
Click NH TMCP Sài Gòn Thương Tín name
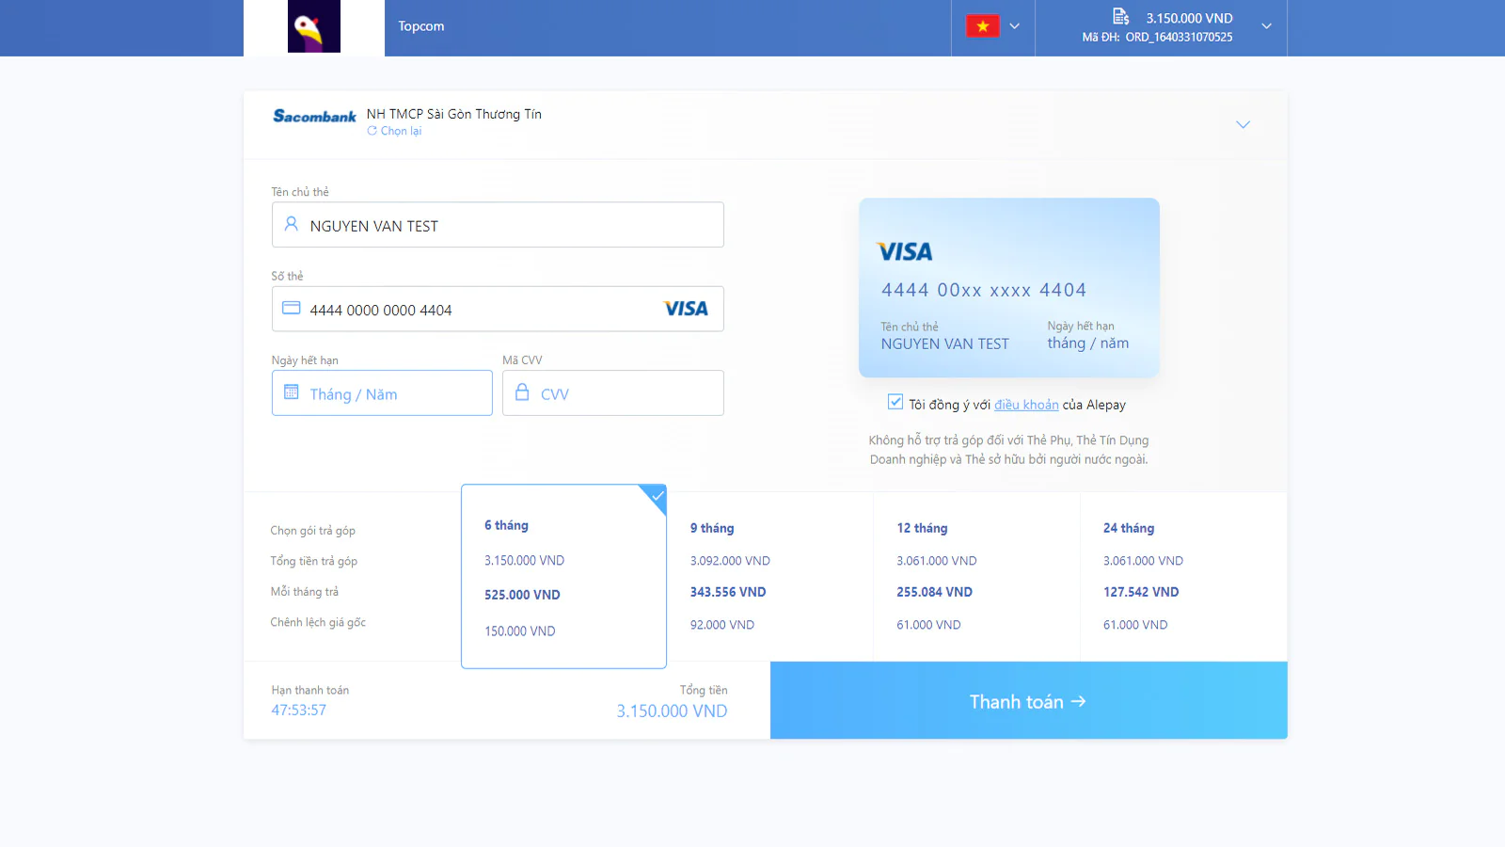click(x=453, y=114)
